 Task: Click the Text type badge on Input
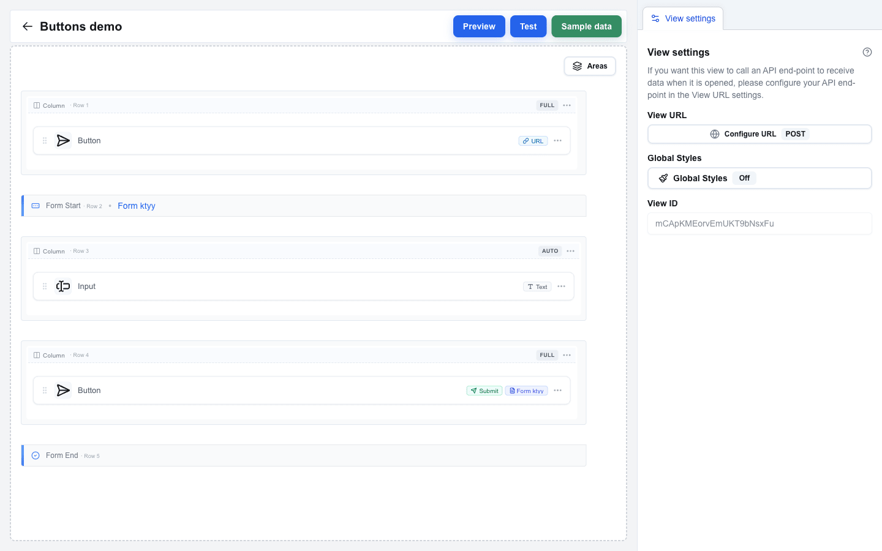pos(537,287)
